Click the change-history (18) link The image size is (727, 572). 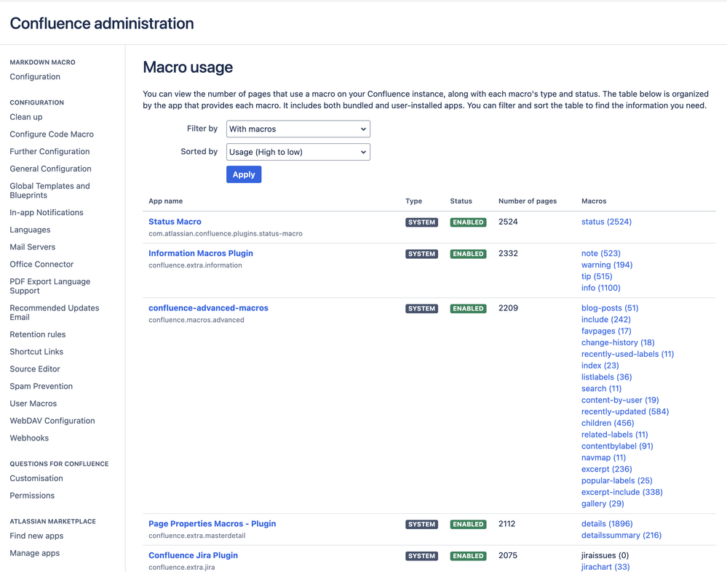tap(618, 343)
